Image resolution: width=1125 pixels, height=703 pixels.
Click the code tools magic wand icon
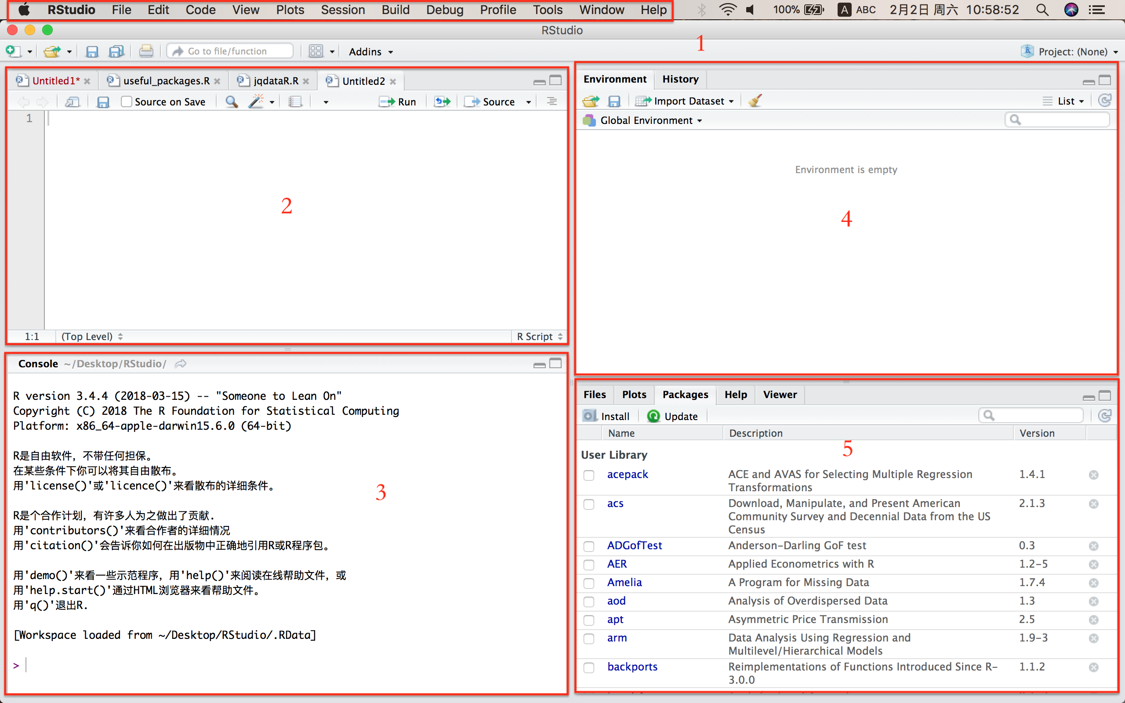pyautogui.click(x=256, y=101)
